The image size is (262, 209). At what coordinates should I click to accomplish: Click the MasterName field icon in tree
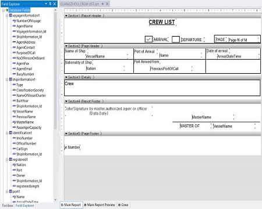[14, 122]
